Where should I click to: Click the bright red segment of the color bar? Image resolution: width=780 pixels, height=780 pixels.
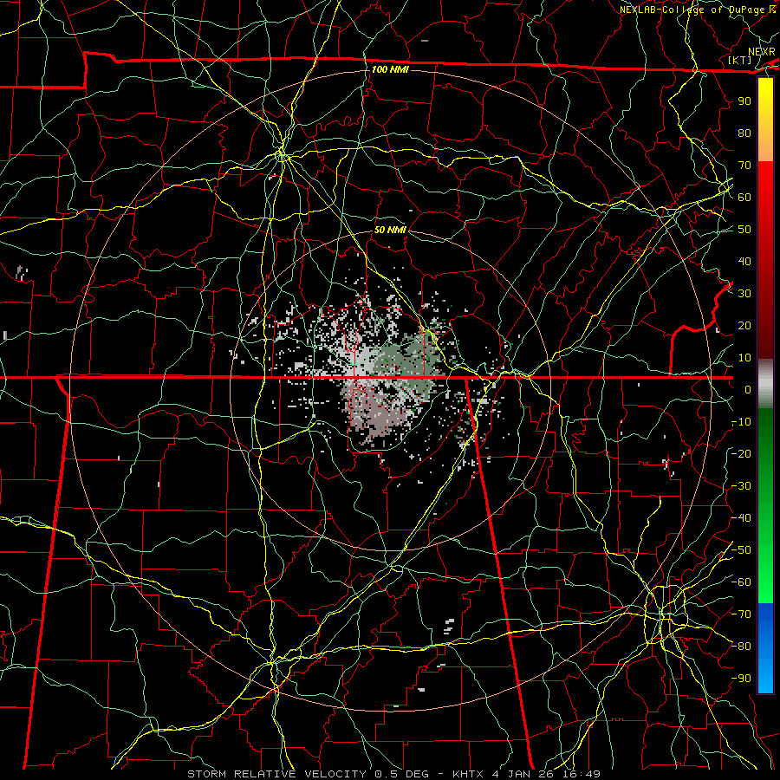click(765, 182)
